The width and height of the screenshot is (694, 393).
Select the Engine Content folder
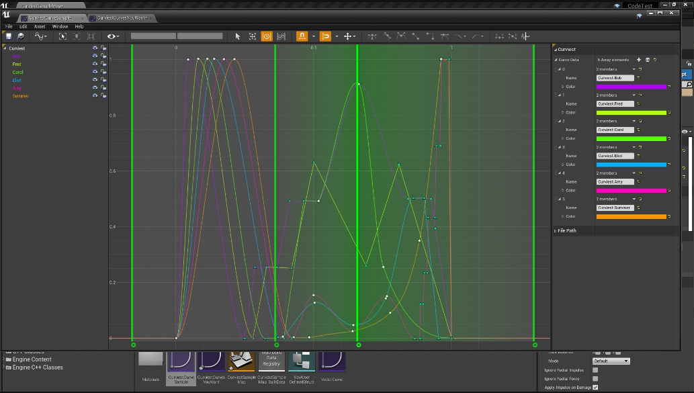(x=32, y=359)
